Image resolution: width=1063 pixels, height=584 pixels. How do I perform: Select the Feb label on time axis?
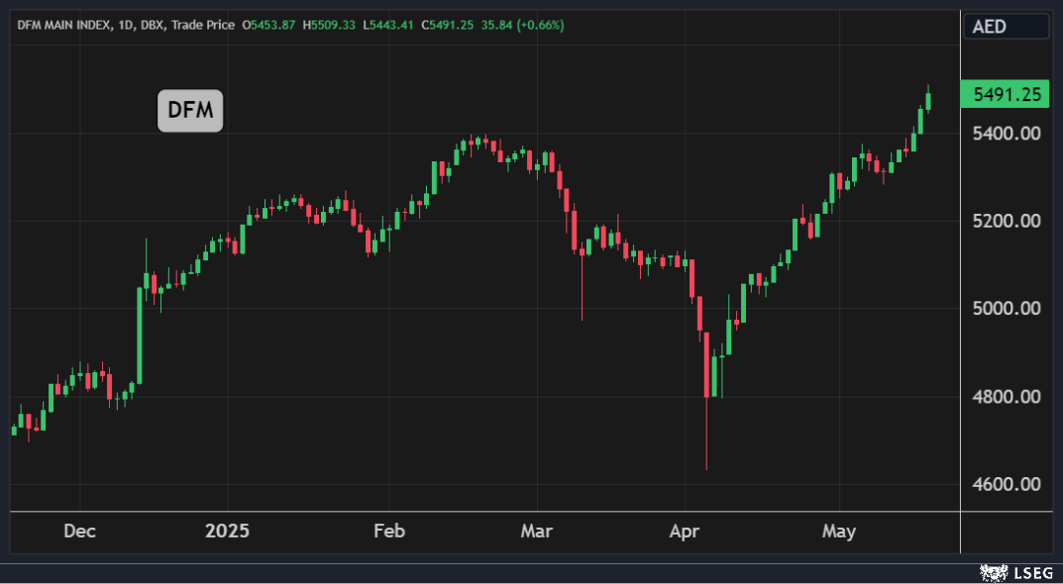389,532
